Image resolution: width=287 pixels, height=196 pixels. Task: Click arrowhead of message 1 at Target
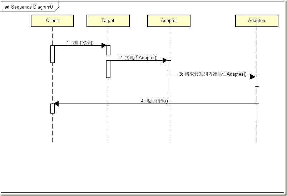pos(104,46)
